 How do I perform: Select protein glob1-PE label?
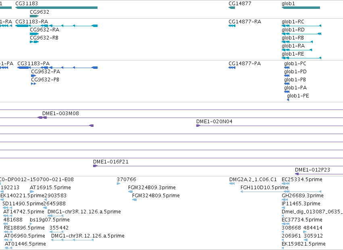coord(298,96)
